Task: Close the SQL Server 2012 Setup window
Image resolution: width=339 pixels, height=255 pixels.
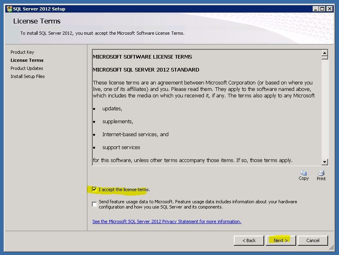Action: tap(329, 9)
